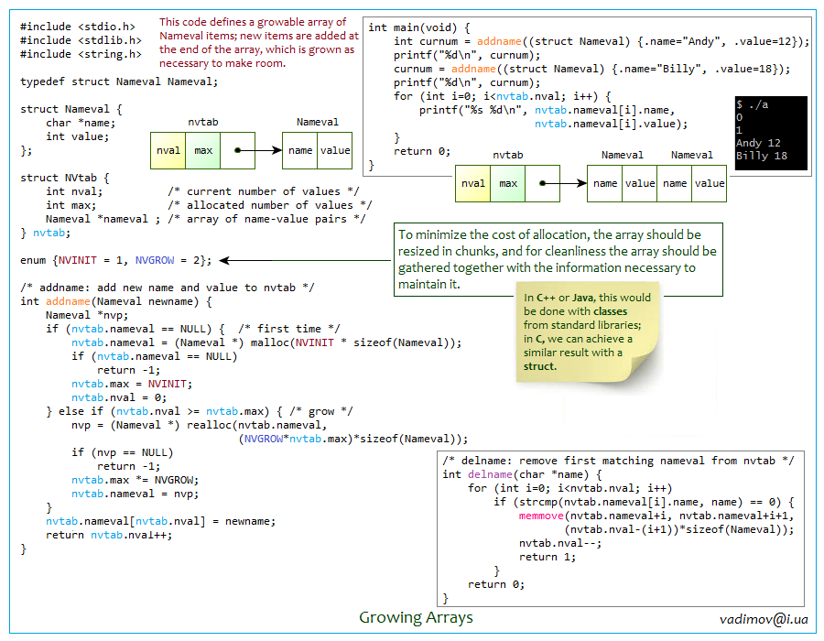Click the 'for (int i=0; i<nvtab.nval; i++)' line in main
Viewport: 824px width, 641px height.
503,96
